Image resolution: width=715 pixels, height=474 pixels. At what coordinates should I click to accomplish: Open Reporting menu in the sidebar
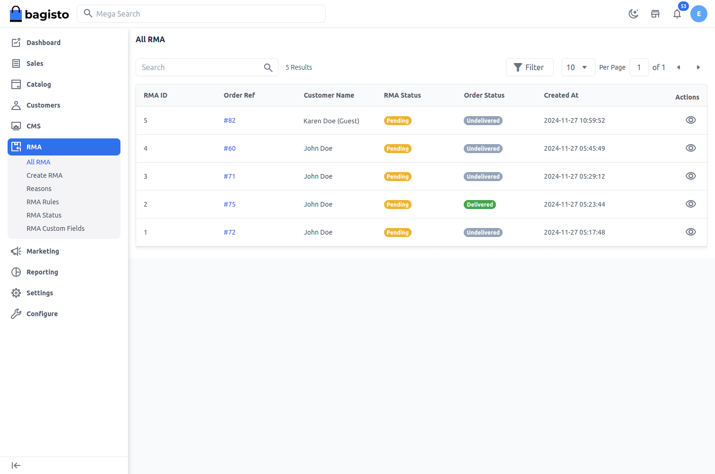[64, 272]
